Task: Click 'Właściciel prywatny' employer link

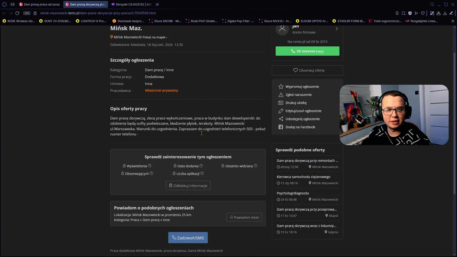Action: tap(161, 90)
